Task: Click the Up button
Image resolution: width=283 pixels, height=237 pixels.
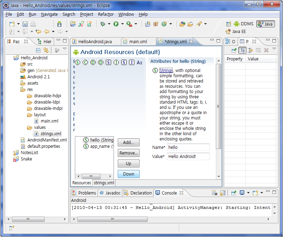Action: tap(129, 164)
